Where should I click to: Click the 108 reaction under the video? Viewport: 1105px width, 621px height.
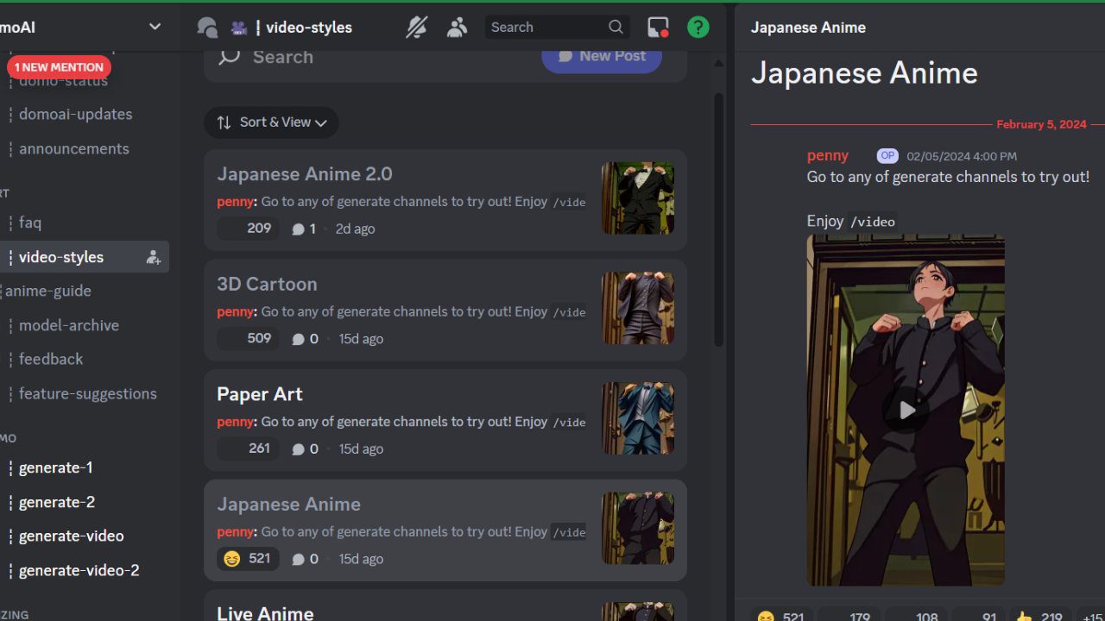tap(916, 616)
